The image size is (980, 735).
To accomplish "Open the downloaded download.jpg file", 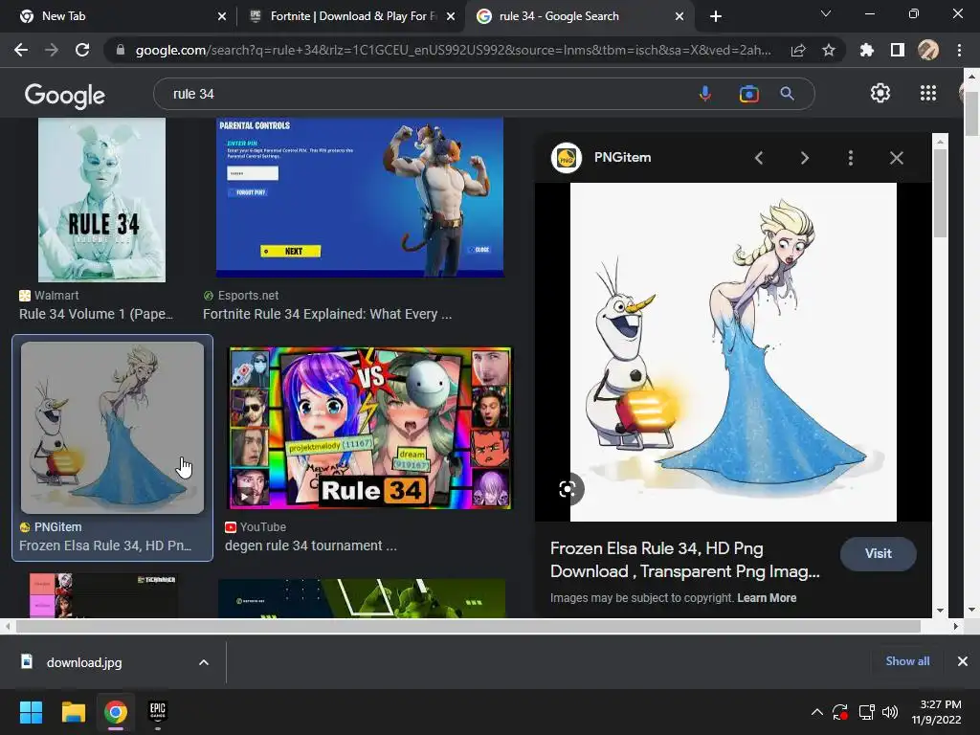I will point(84,662).
